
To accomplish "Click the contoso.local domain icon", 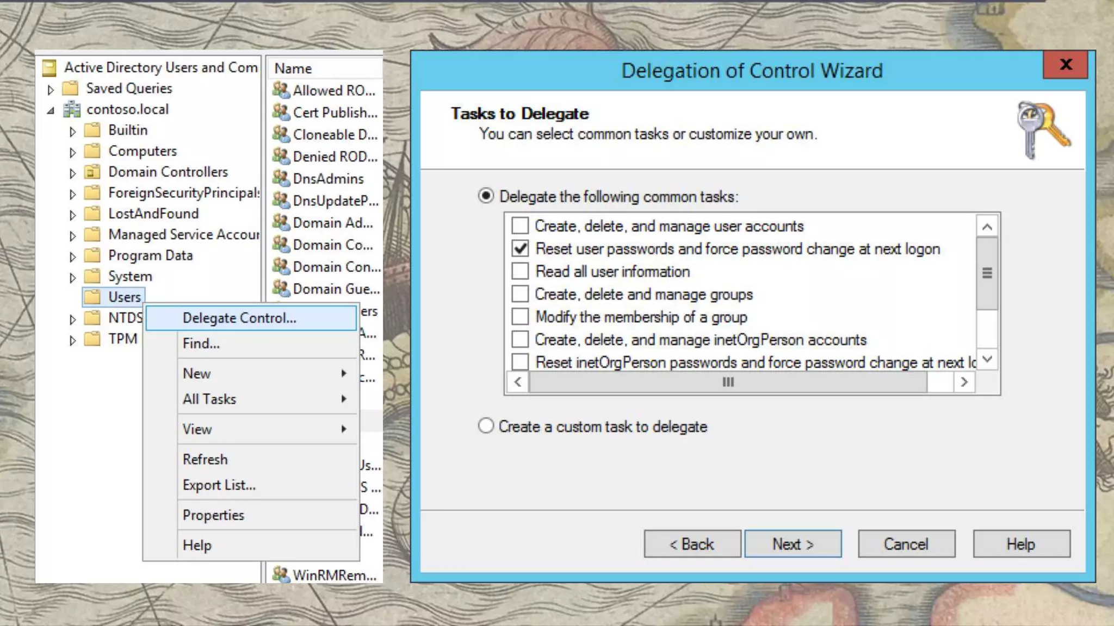I will 72,109.
